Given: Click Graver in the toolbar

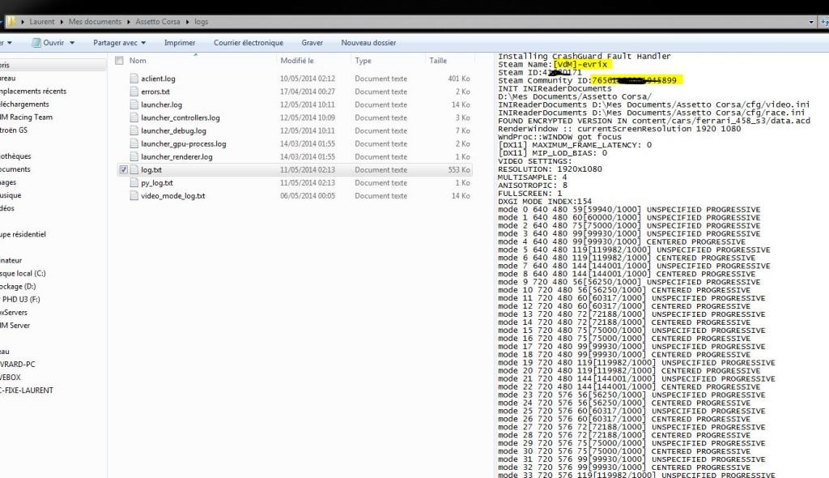Looking at the screenshot, I should (312, 43).
